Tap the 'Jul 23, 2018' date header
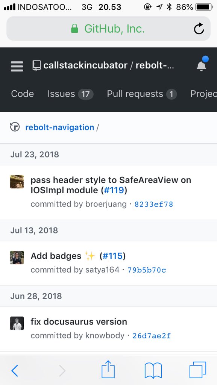The width and height of the screenshot is (217, 385). (x=35, y=155)
